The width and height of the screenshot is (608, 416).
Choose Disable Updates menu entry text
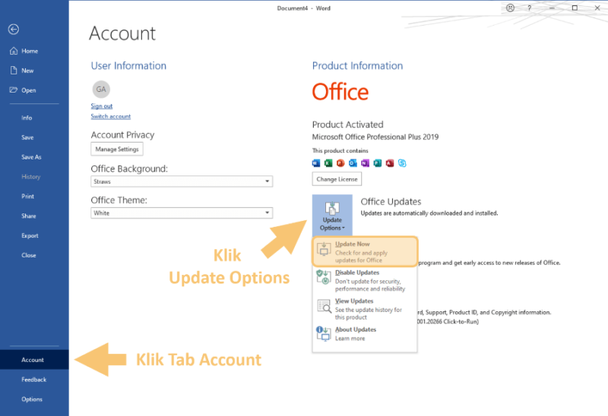point(357,273)
